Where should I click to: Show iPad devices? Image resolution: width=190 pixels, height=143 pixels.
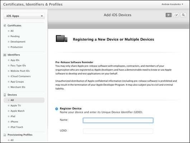click(x=13, y=116)
